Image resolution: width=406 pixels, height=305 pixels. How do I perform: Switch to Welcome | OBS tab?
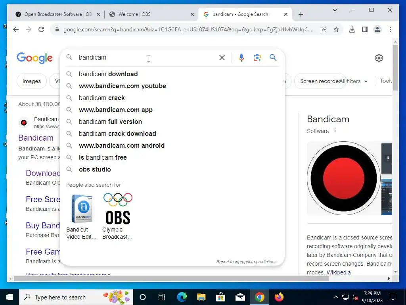tap(151, 14)
